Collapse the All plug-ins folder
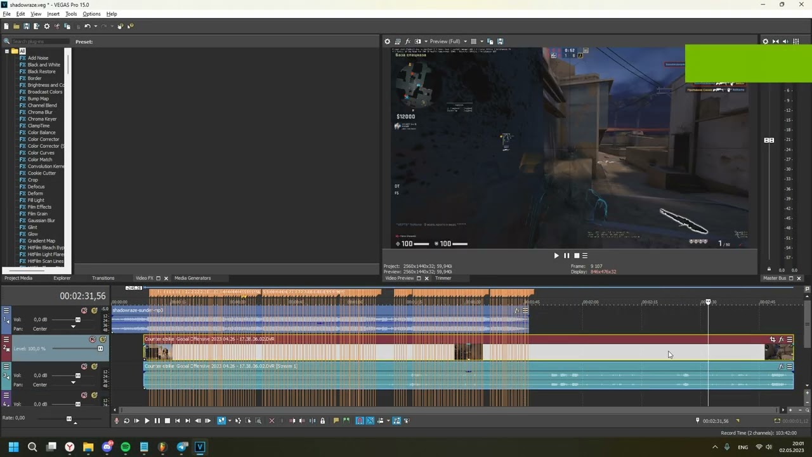The width and height of the screenshot is (812, 457). (7, 51)
